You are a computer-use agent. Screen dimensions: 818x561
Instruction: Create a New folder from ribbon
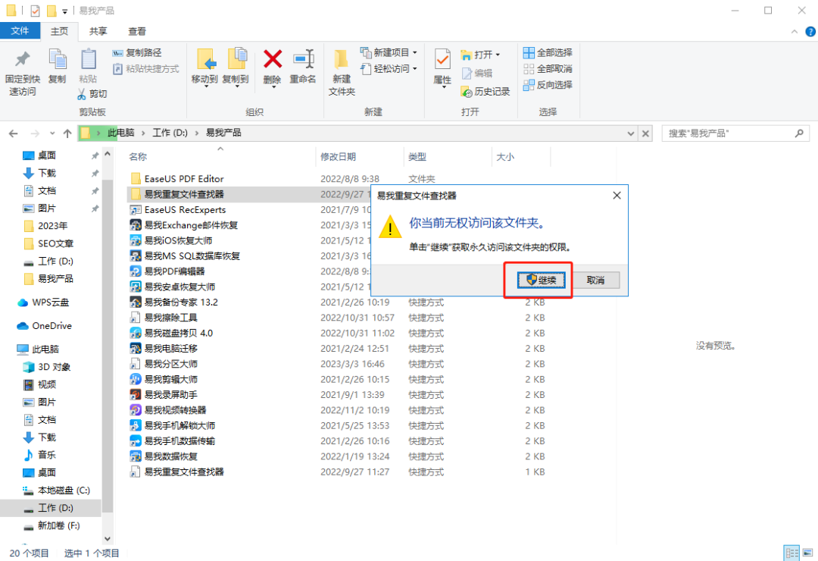[x=342, y=72]
